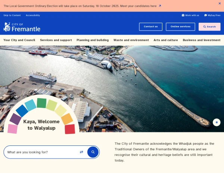Open the Work with us link

point(190,15)
